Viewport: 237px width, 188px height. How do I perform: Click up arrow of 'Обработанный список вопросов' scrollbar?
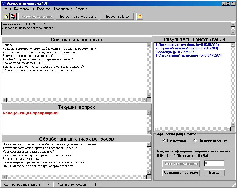149,144
